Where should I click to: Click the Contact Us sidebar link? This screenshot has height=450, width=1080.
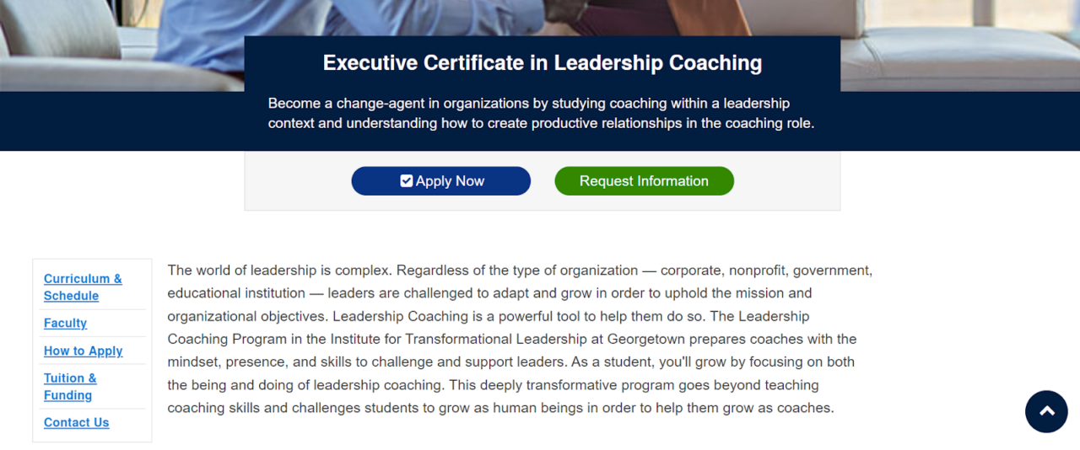[76, 422]
